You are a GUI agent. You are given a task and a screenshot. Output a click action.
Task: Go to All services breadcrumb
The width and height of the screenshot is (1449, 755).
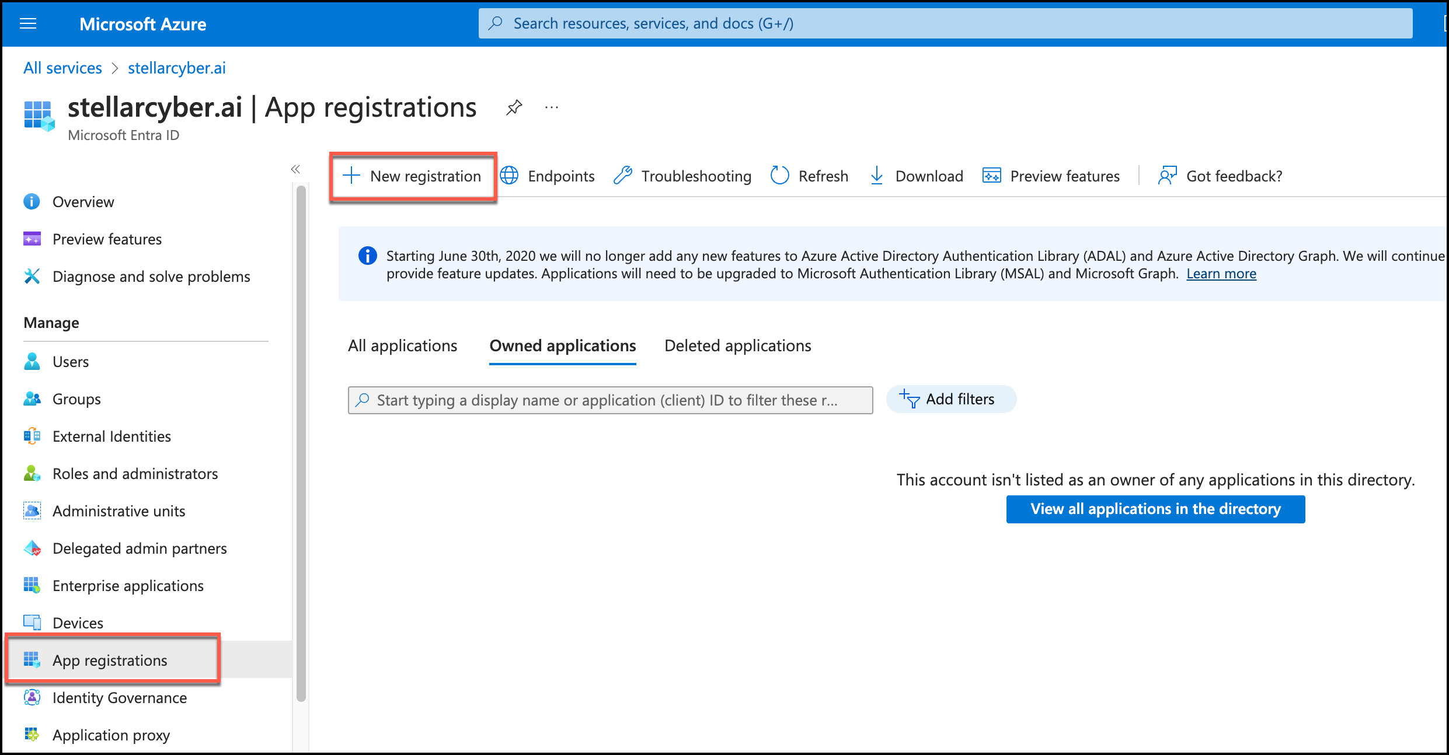pyautogui.click(x=62, y=68)
